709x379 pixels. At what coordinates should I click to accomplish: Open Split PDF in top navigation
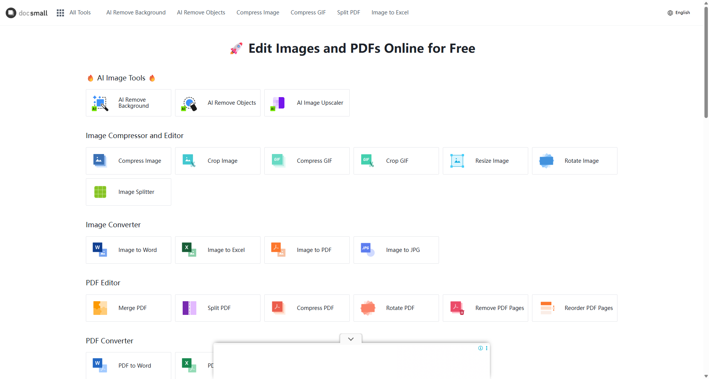point(349,13)
